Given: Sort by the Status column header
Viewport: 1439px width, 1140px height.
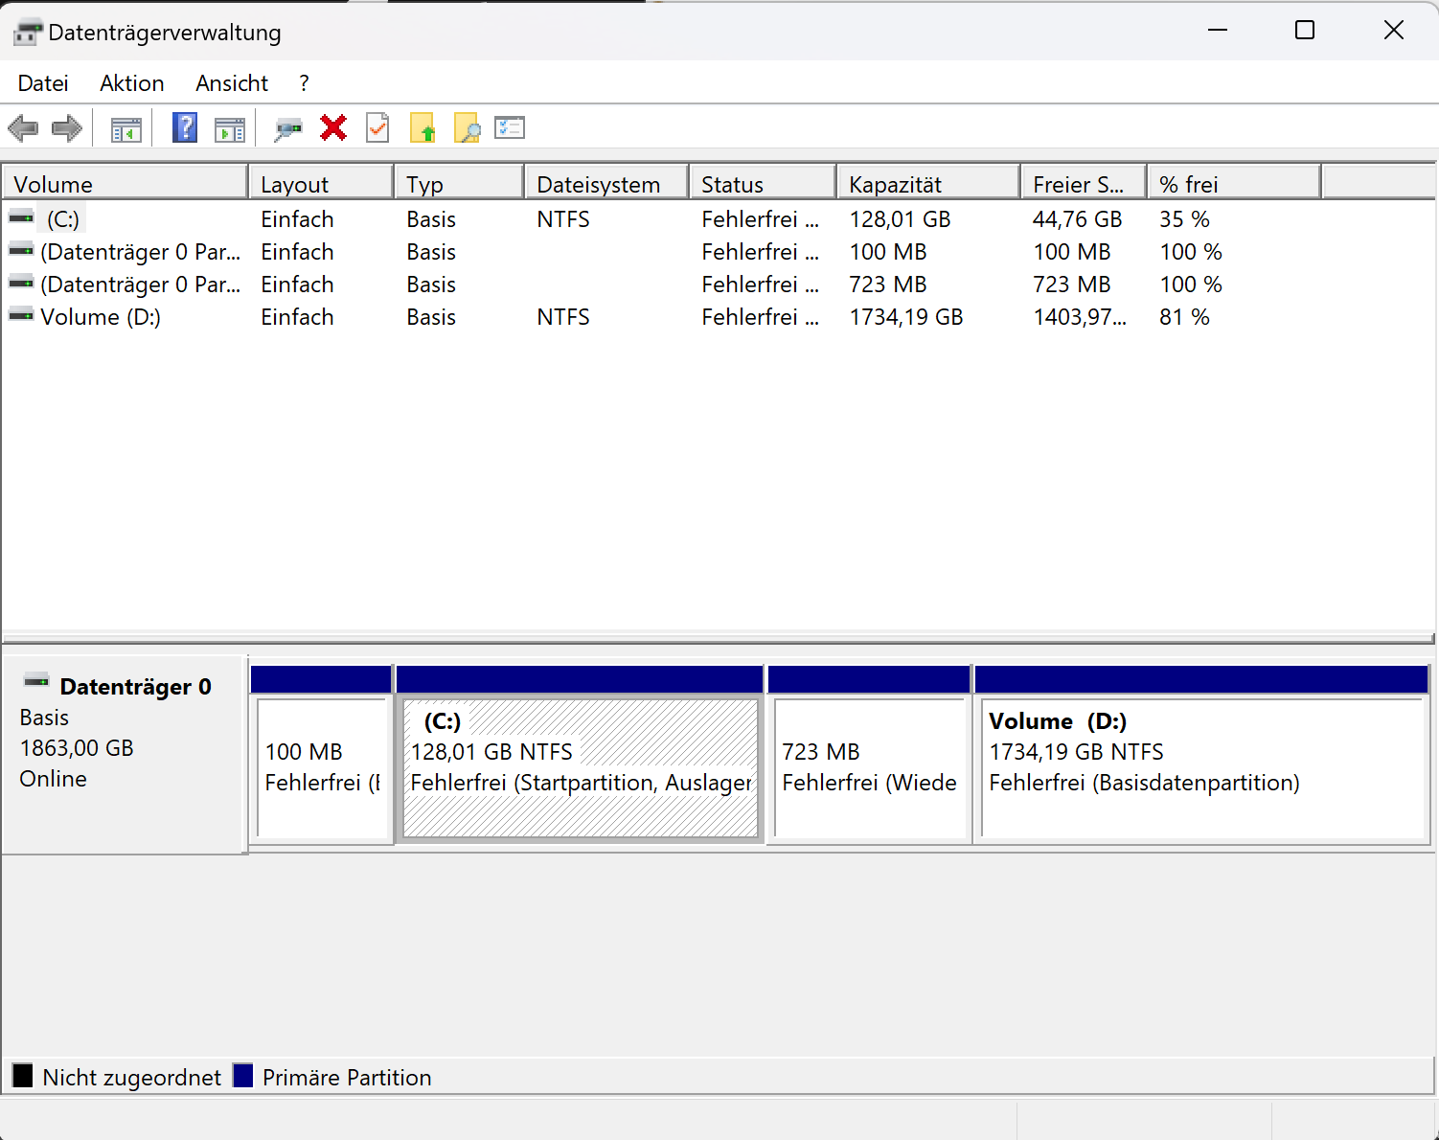Looking at the screenshot, I should 764,184.
